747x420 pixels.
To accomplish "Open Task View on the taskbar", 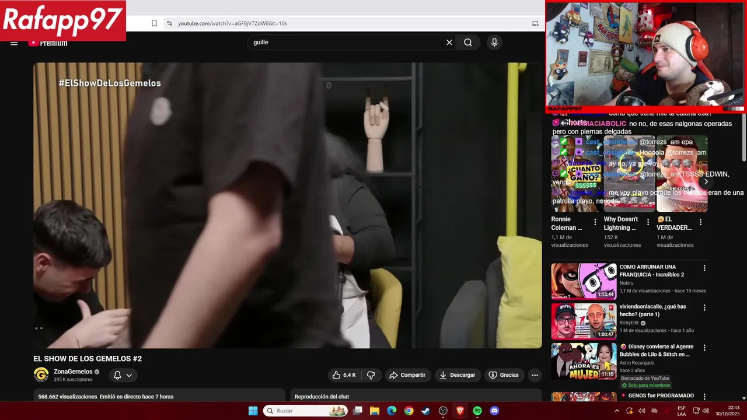I will 358,411.
